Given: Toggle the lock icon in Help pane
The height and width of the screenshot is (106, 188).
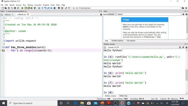Looking at the screenshot, I should [183, 14].
